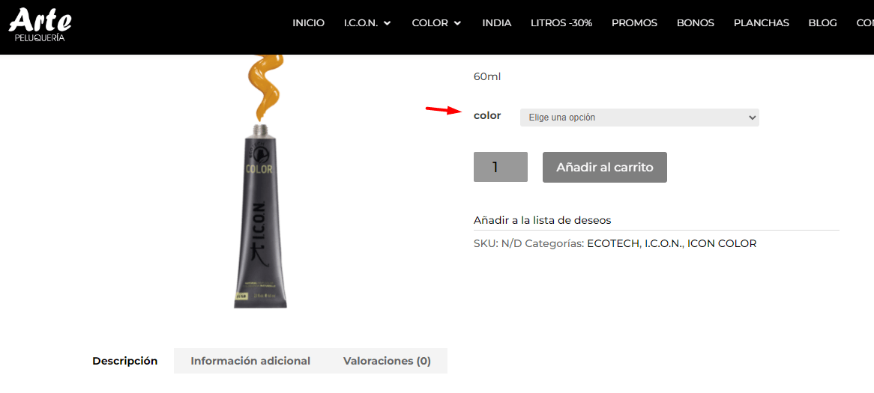Open the PLANCHAS menu item

[x=762, y=22]
